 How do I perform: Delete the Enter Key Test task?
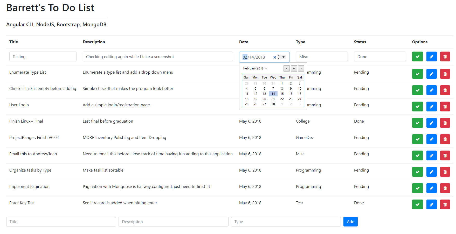[445, 204]
